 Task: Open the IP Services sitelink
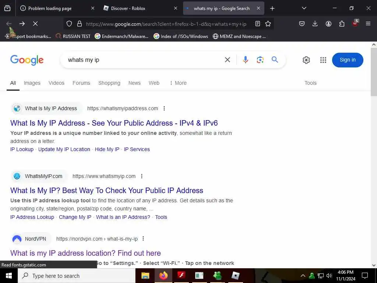(x=137, y=149)
